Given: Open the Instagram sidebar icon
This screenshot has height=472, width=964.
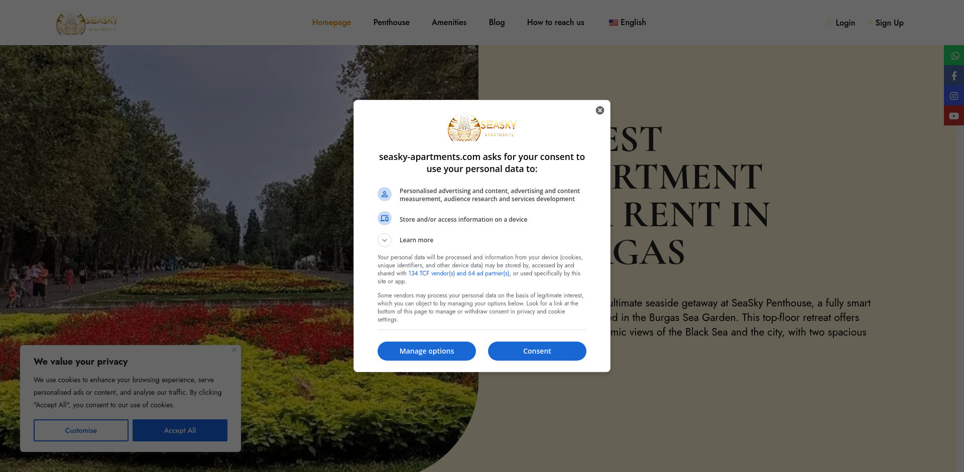Looking at the screenshot, I should point(954,95).
